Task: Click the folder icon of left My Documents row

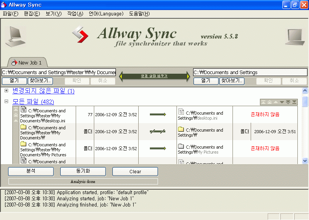Action: click(x=23, y=127)
